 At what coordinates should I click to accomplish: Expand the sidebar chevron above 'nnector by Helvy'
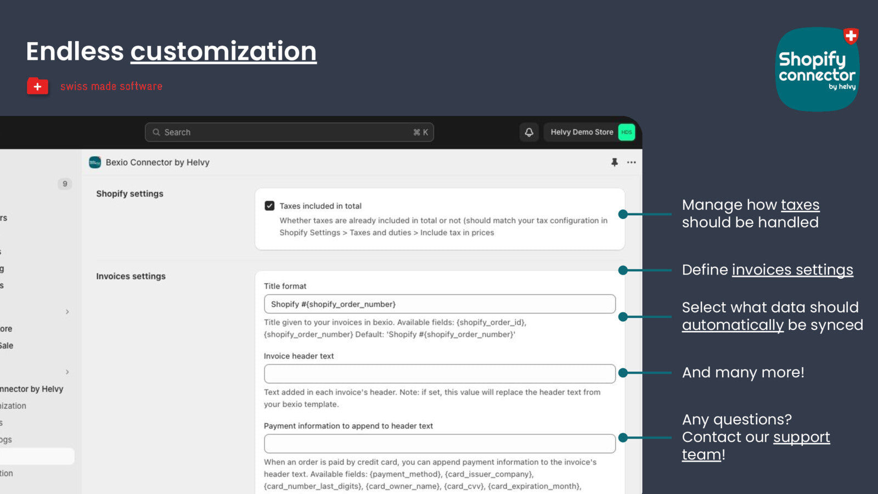[67, 372]
